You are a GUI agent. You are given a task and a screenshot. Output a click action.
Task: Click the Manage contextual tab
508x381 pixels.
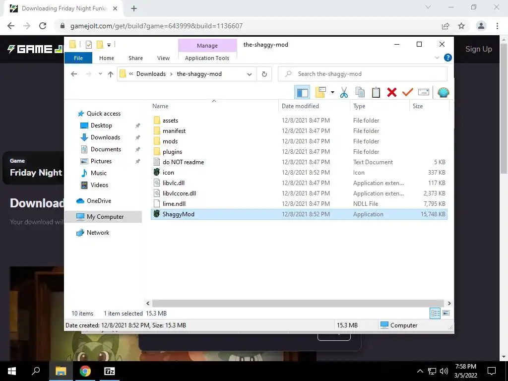207,46
